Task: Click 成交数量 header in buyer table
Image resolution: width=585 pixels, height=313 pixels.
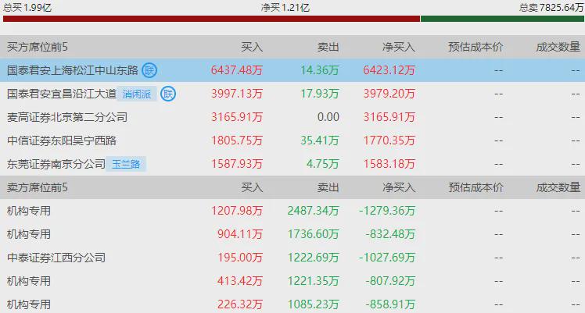Action: click(x=558, y=47)
